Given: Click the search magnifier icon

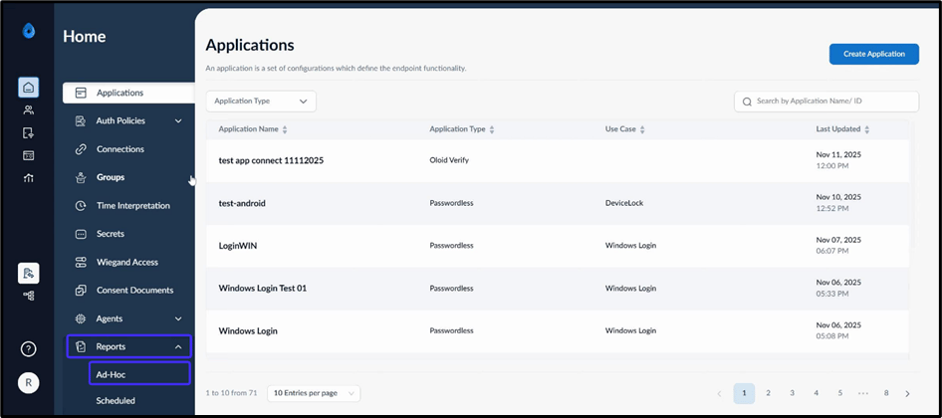Looking at the screenshot, I should (x=747, y=102).
